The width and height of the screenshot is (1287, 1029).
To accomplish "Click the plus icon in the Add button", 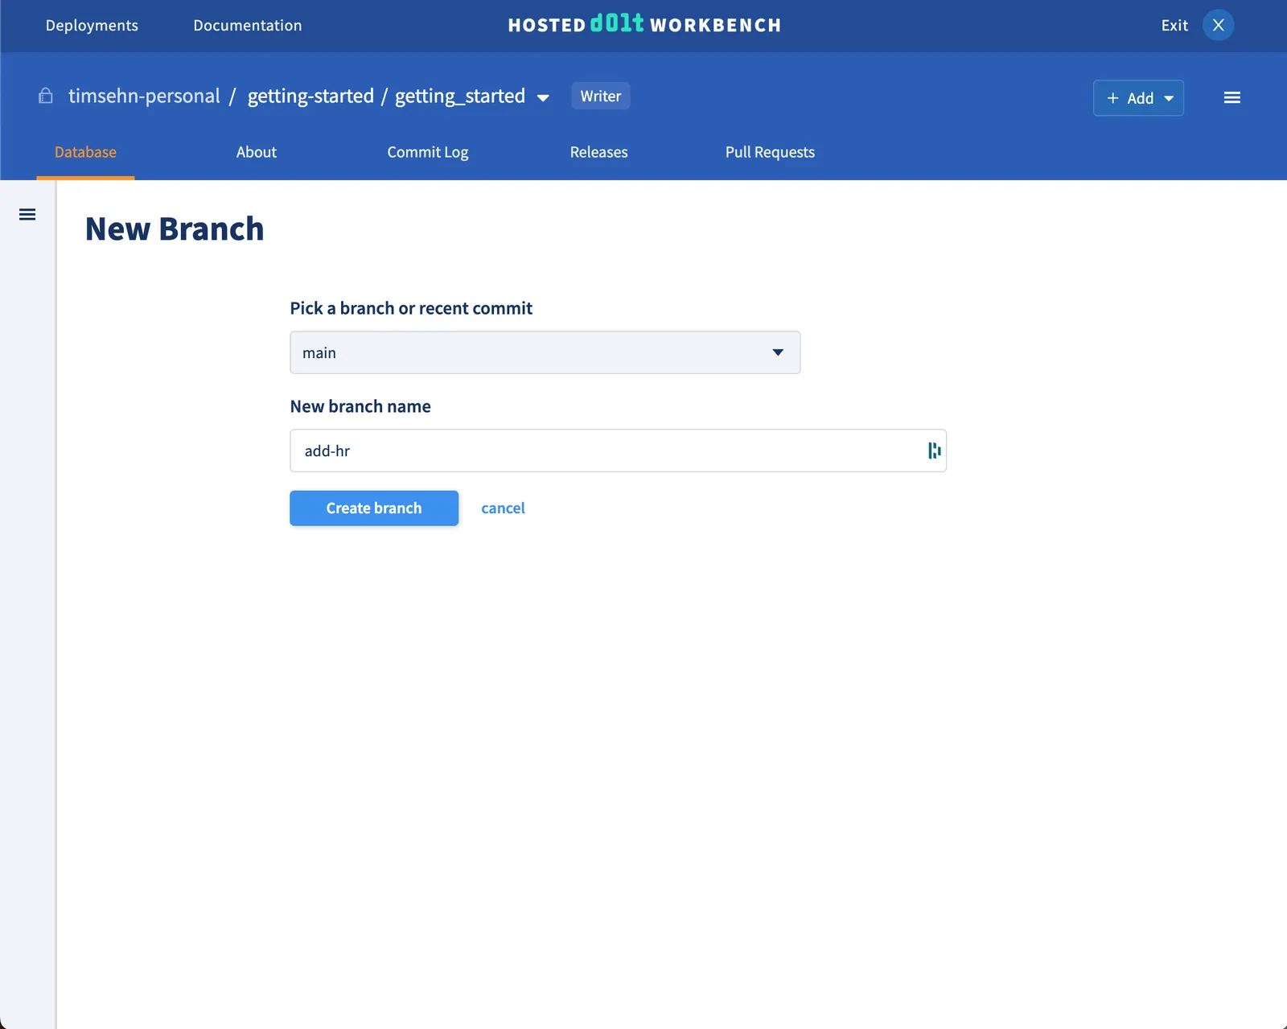I will (x=1112, y=98).
